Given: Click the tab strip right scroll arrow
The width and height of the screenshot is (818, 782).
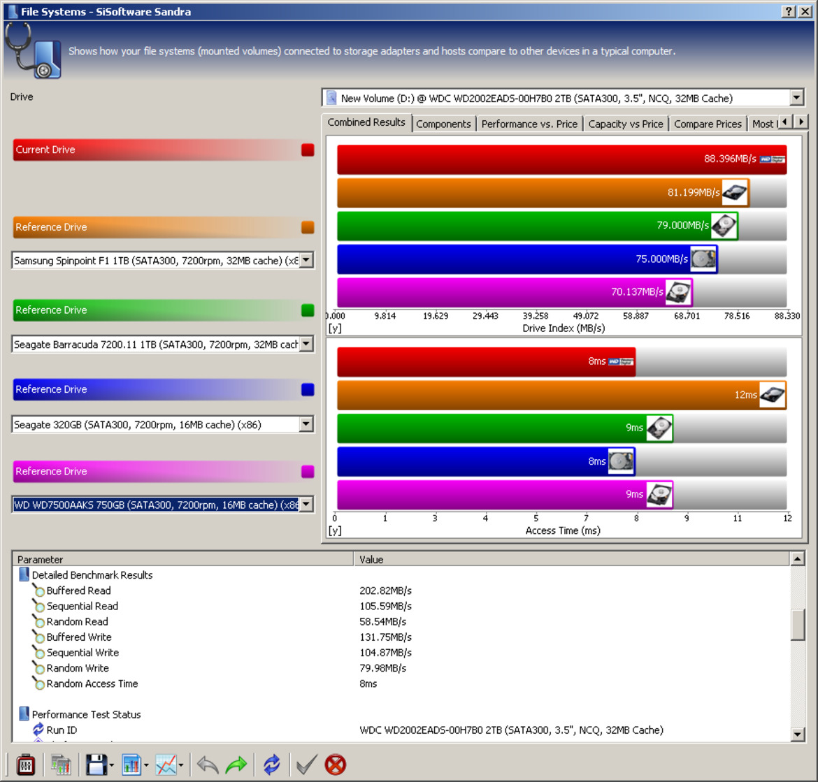Looking at the screenshot, I should (x=801, y=122).
